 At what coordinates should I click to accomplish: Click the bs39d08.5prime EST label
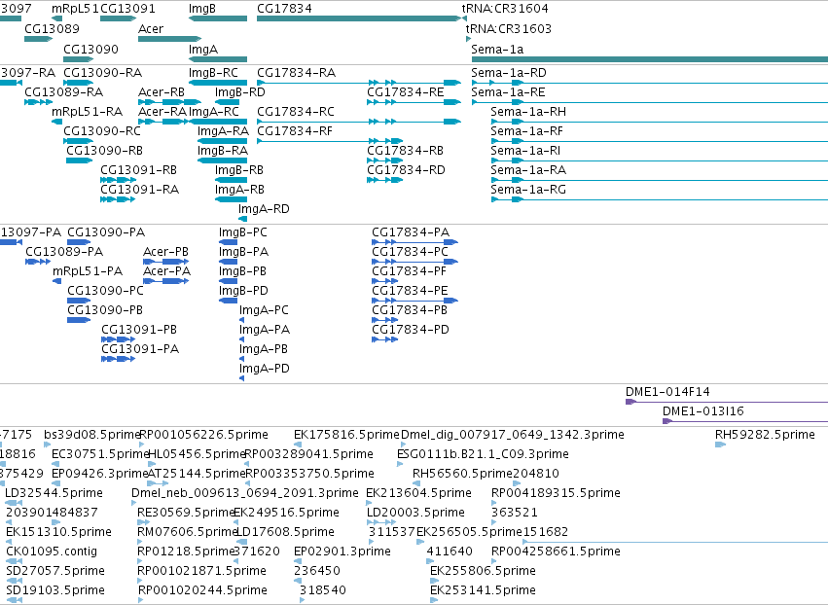(91, 435)
